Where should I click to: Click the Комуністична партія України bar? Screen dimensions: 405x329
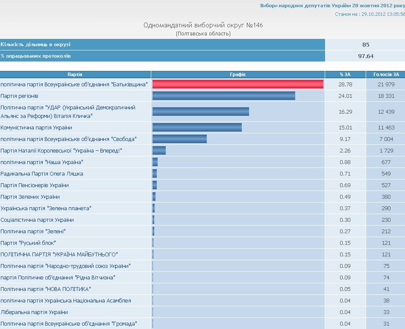(x=197, y=127)
